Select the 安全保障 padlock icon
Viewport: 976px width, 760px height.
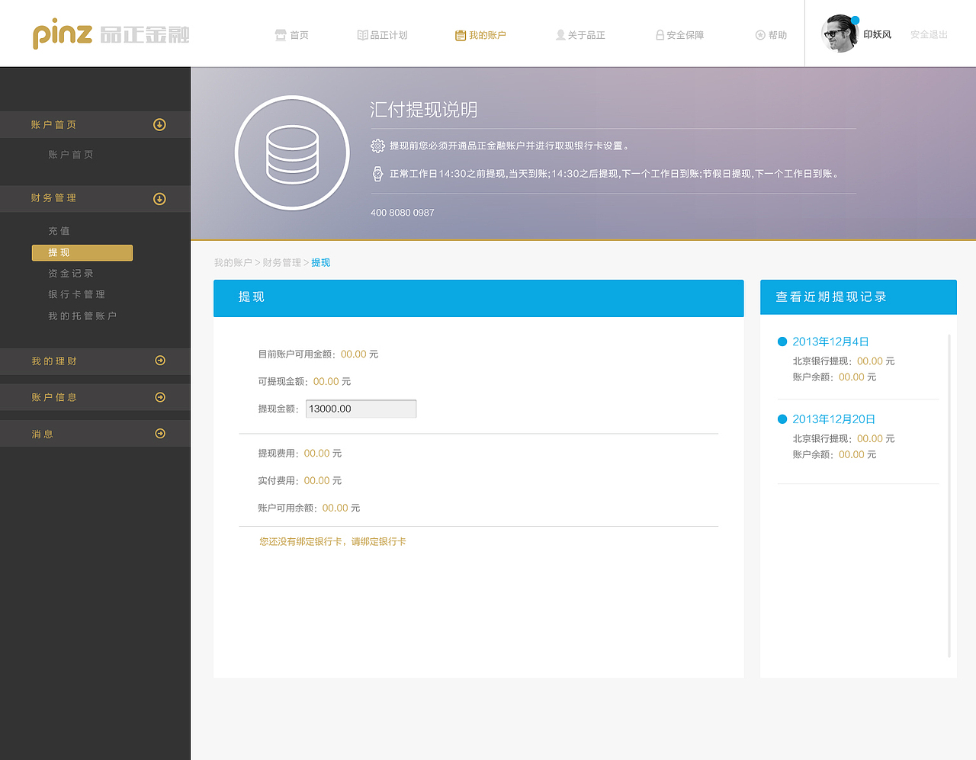click(x=659, y=34)
